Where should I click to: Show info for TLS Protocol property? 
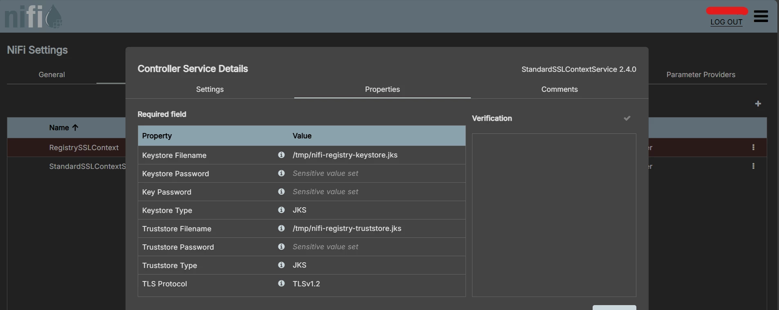point(281,283)
